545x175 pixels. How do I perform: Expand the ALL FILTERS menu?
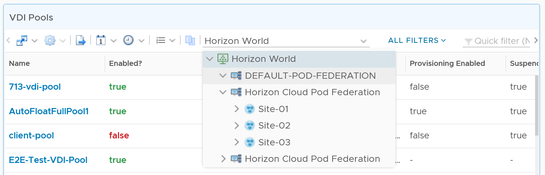click(417, 40)
